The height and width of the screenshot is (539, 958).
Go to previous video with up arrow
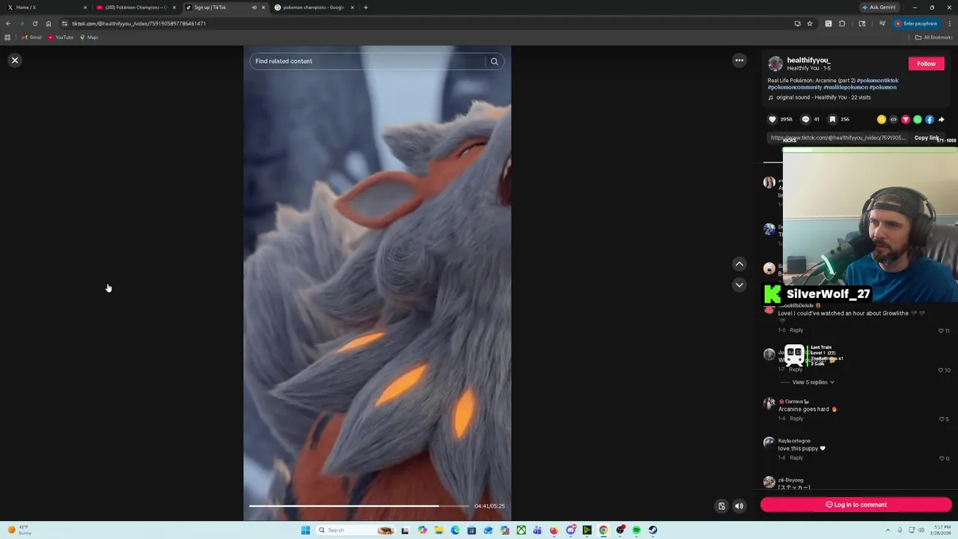click(x=739, y=264)
